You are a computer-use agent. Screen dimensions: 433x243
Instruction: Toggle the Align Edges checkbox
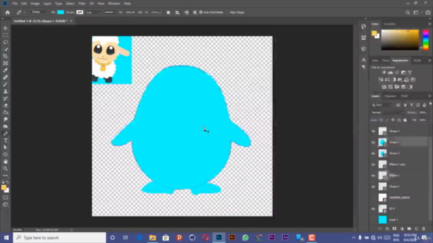[227, 12]
